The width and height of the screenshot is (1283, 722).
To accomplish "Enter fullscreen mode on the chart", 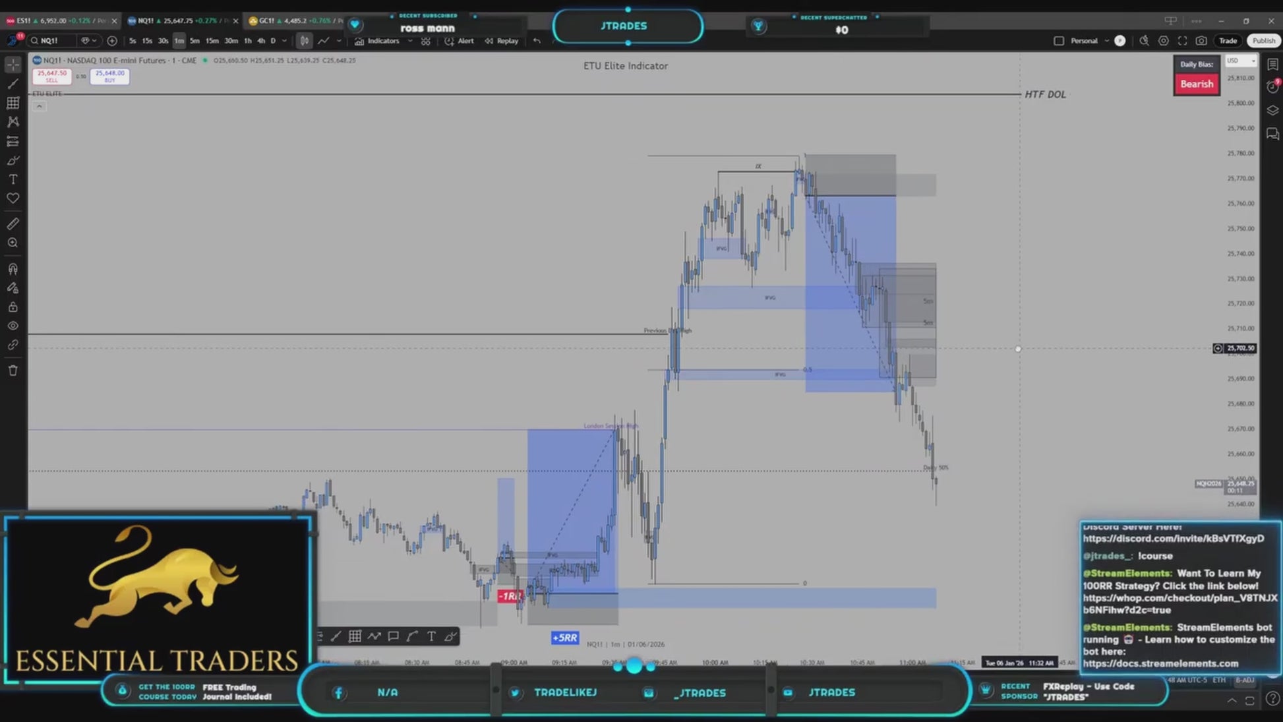I will (1183, 41).
